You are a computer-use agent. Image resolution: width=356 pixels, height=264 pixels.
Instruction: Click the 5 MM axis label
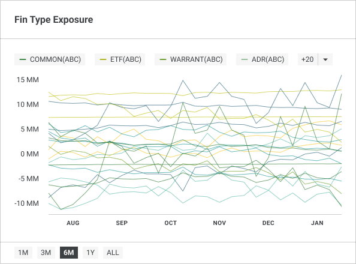click(x=30, y=129)
